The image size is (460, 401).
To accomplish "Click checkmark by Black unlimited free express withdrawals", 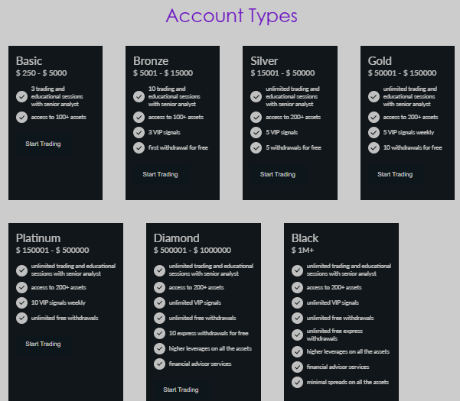I will click(297, 335).
